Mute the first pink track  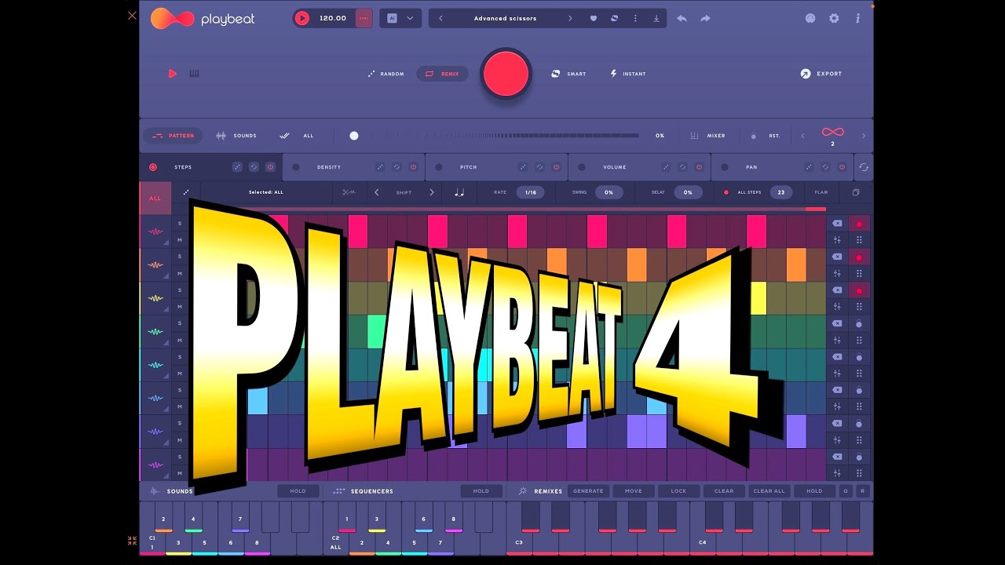pos(180,240)
